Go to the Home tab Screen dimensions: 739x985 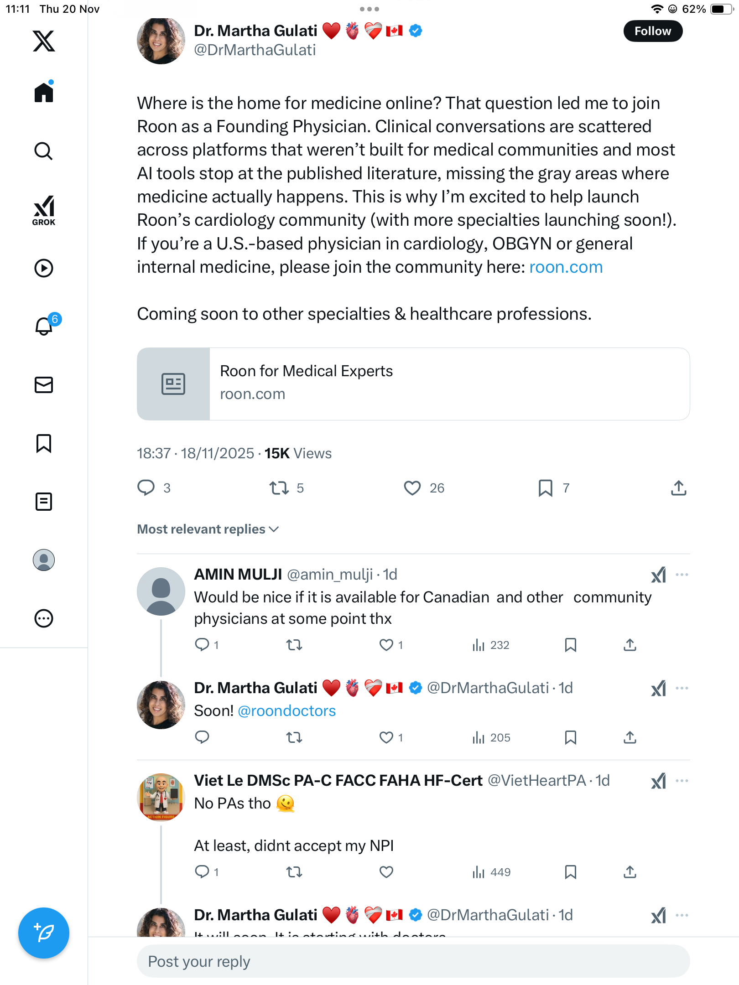(x=44, y=92)
